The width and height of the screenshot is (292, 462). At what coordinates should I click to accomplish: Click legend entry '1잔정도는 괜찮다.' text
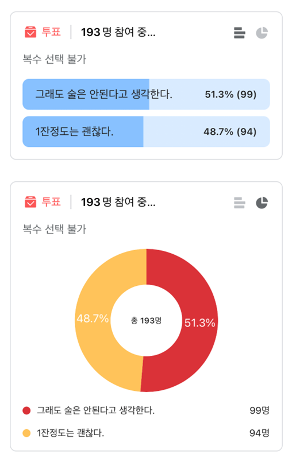pyautogui.click(x=70, y=433)
